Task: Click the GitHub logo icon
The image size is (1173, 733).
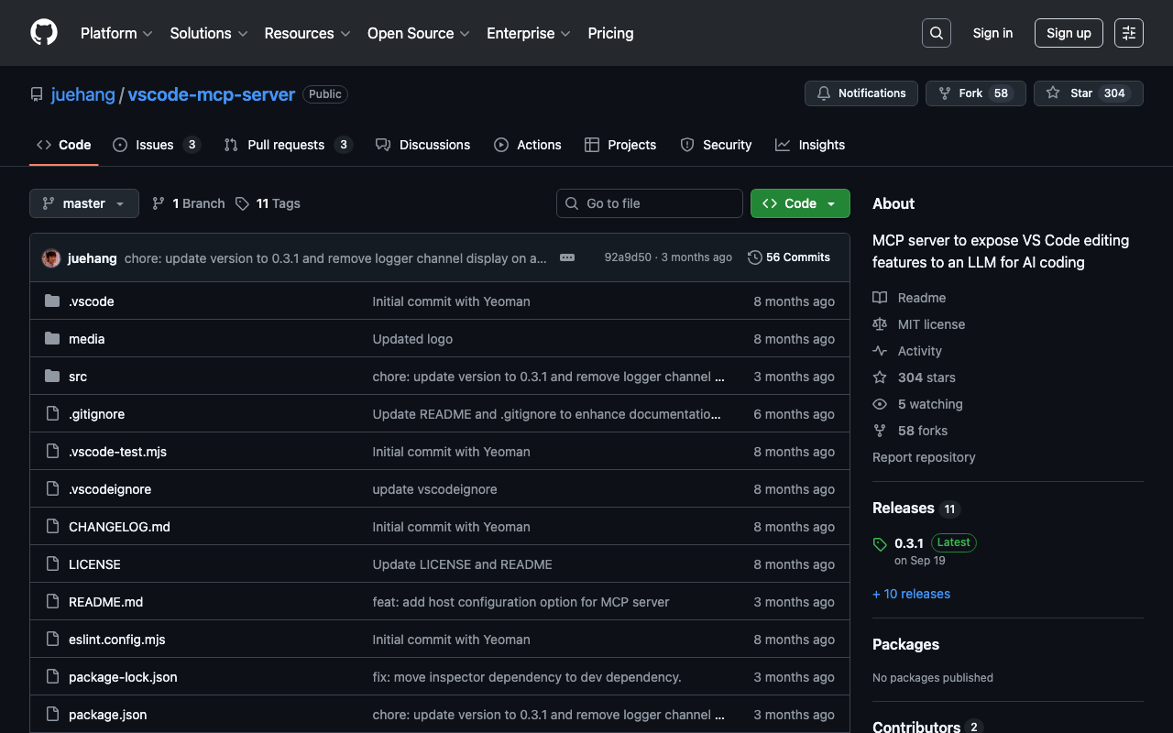Action: pyautogui.click(x=44, y=33)
